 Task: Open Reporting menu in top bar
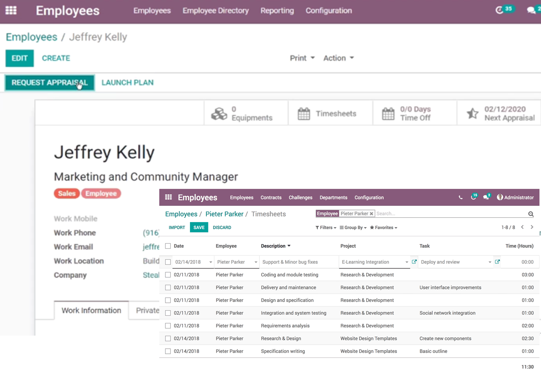pyautogui.click(x=277, y=11)
